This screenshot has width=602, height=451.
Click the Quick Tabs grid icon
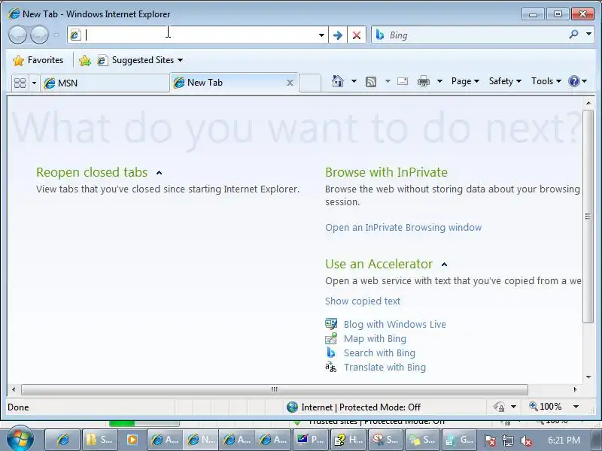pyautogui.click(x=20, y=83)
